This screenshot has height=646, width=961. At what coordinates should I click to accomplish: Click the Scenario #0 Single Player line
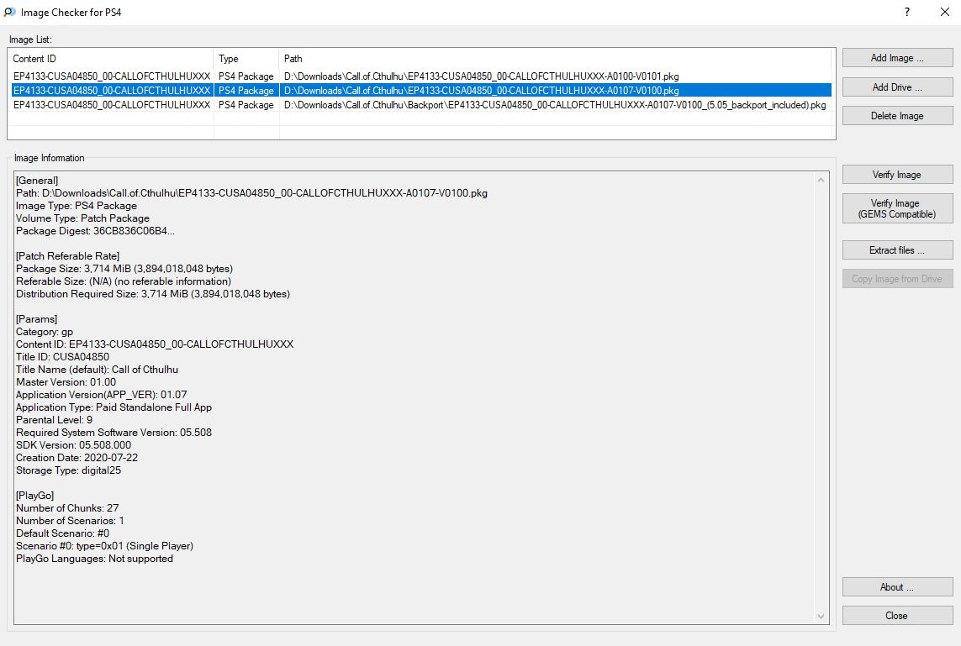[105, 545]
